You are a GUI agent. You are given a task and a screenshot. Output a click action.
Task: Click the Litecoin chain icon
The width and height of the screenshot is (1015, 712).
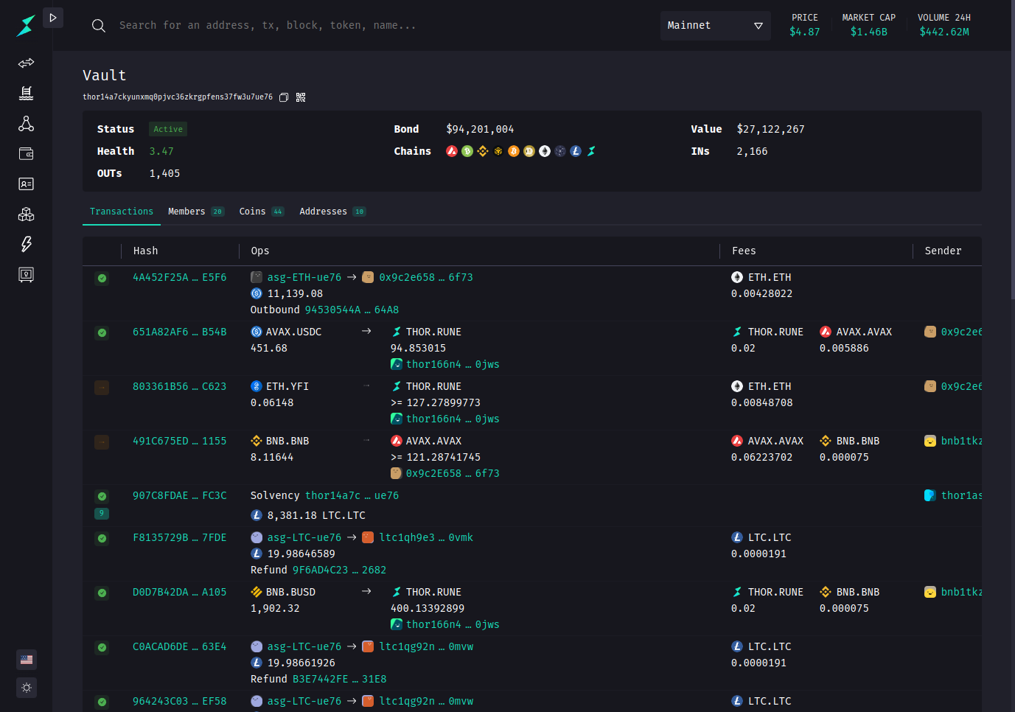576,151
